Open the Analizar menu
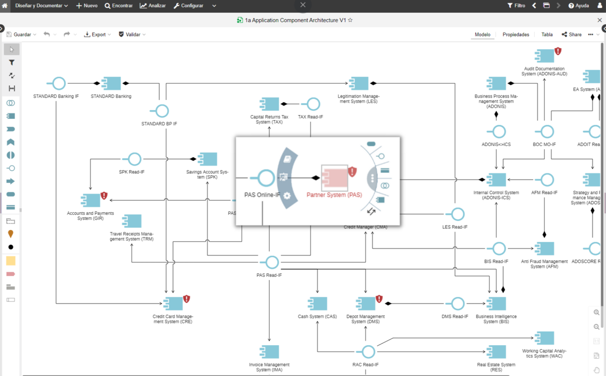 click(x=153, y=6)
